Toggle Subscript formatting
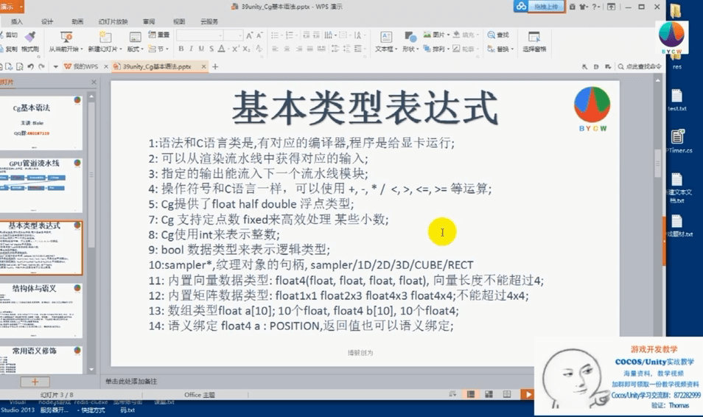703x417 pixels. (246, 49)
